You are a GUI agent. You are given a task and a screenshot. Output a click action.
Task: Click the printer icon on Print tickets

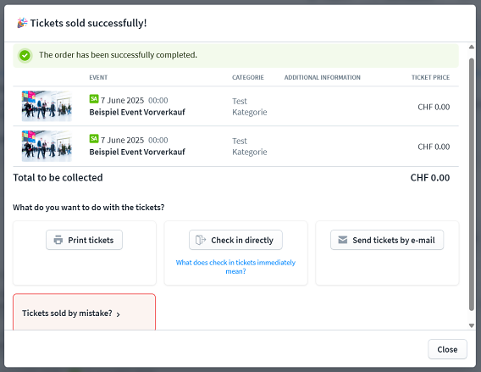[58, 240]
